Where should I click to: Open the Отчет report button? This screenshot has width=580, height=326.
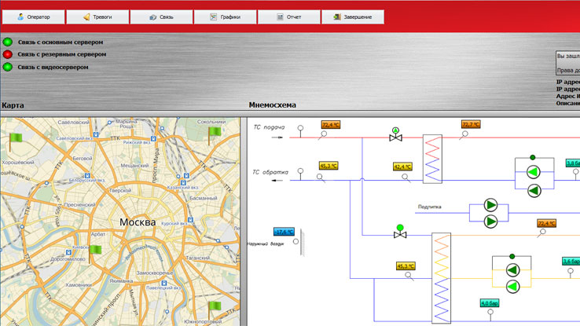point(289,17)
